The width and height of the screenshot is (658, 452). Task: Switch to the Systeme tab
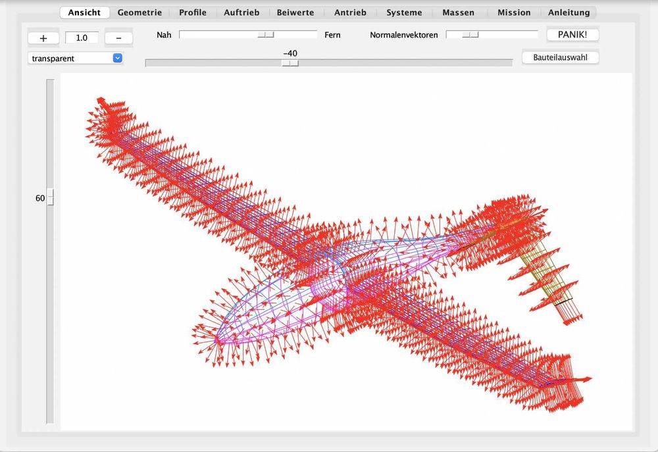404,13
